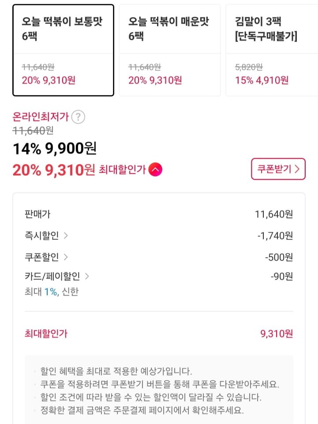
Task: Choose the 오늘 떡볶이 매운맛 6팩 option
Action: pos(170,50)
